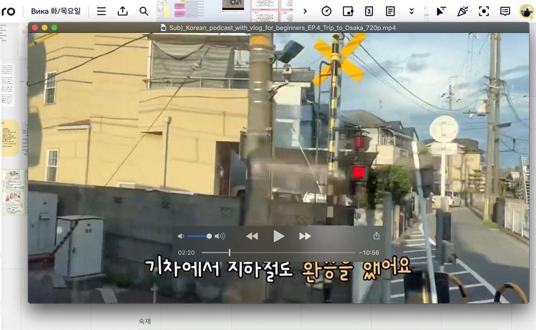This screenshot has height=330, width=536.
Task: Open the reactions party popper icon
Action: 463,11
